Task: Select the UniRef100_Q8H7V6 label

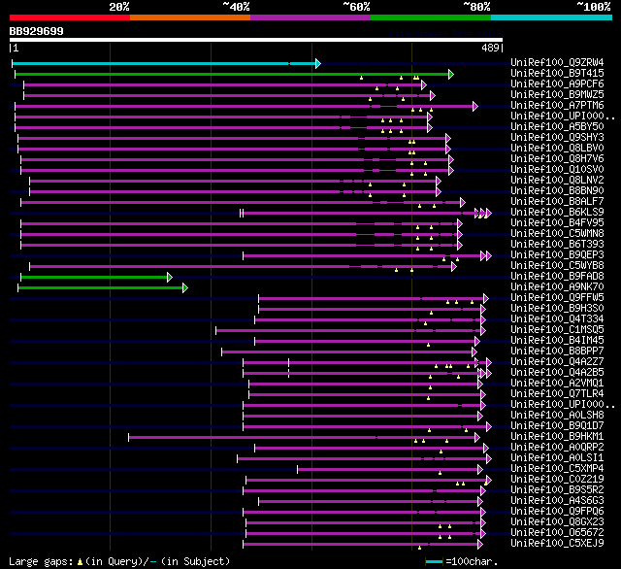Action: pos(557,159)
